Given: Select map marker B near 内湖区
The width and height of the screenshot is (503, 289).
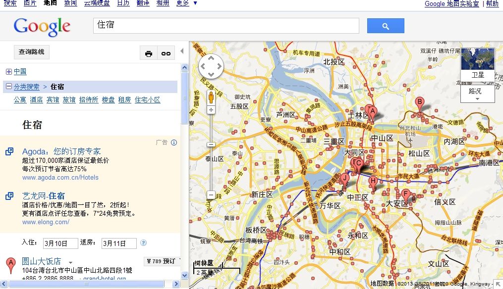Looking at the screenshot, I should tap(419, 103).
